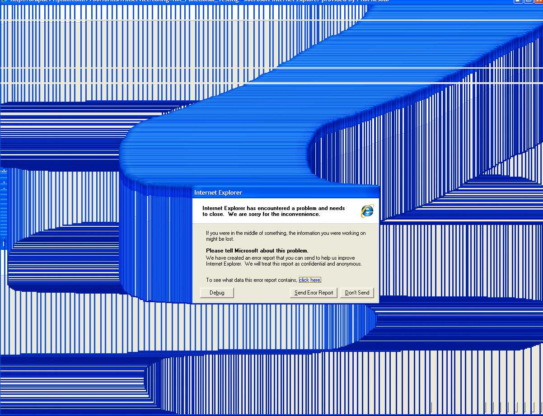Click the Debug button
The image size is (543, 416).
(x=217, y=293)
